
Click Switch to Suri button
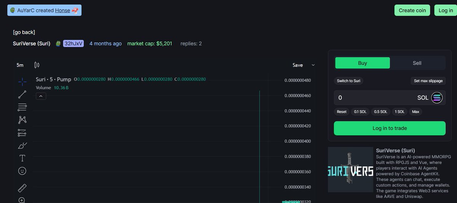point(348,81)
